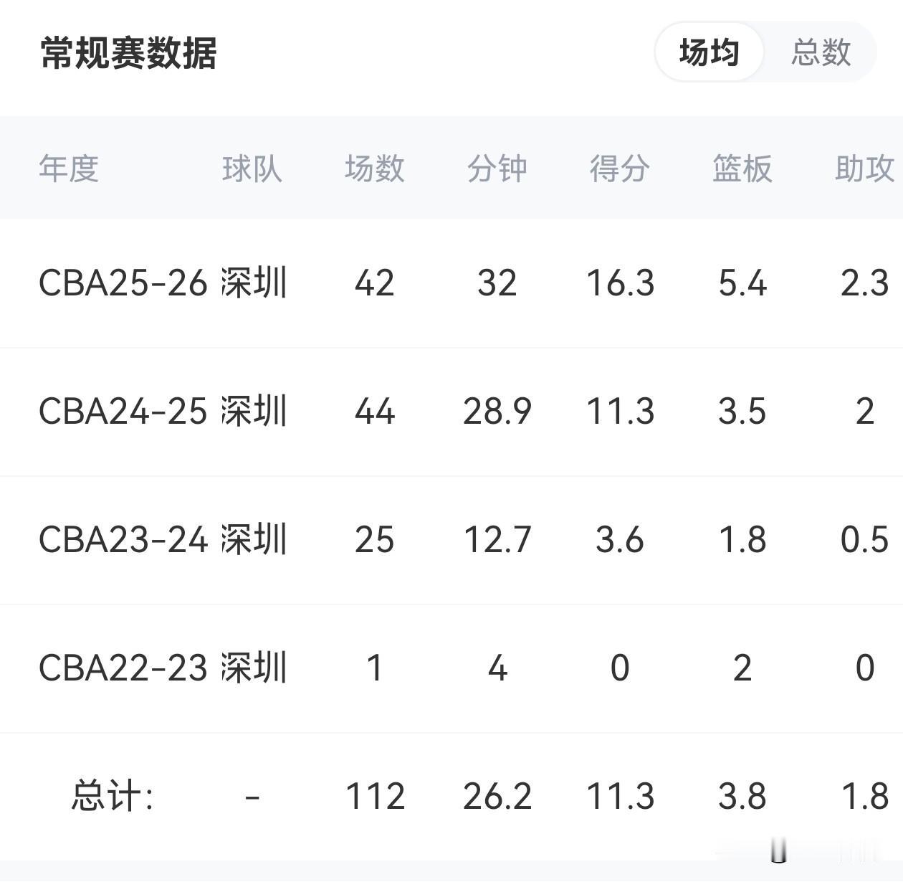903x882 pixels.
Task: Open the CBA24-25 season row
Action: 451,412
